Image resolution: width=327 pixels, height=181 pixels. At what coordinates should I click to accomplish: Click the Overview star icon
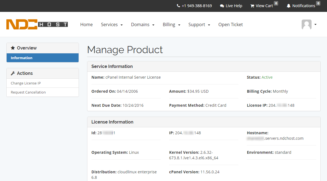[13, 48]
